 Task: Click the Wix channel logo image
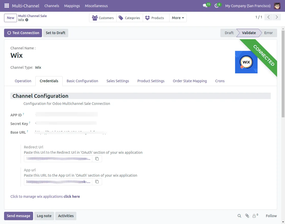[246, 62]
